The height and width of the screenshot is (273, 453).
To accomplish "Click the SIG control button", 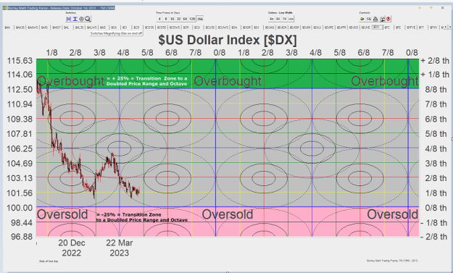I will 369,19.
